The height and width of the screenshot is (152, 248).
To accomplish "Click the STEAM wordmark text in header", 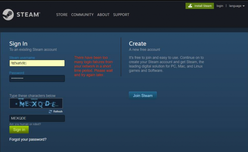I will [x=28, y=15].
